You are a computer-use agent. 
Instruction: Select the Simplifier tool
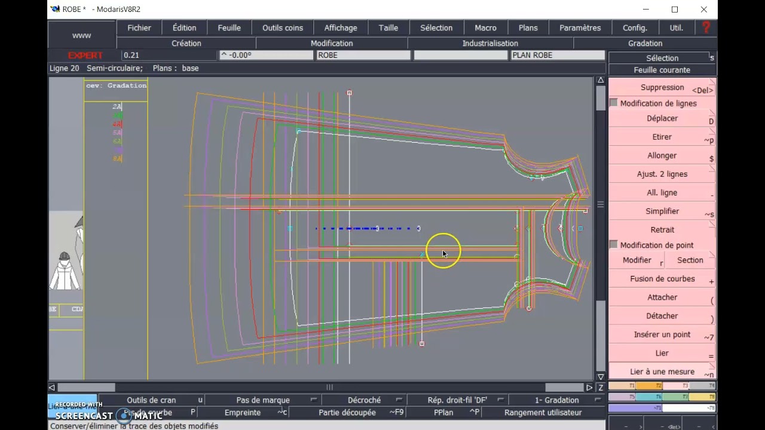(662, 211)
